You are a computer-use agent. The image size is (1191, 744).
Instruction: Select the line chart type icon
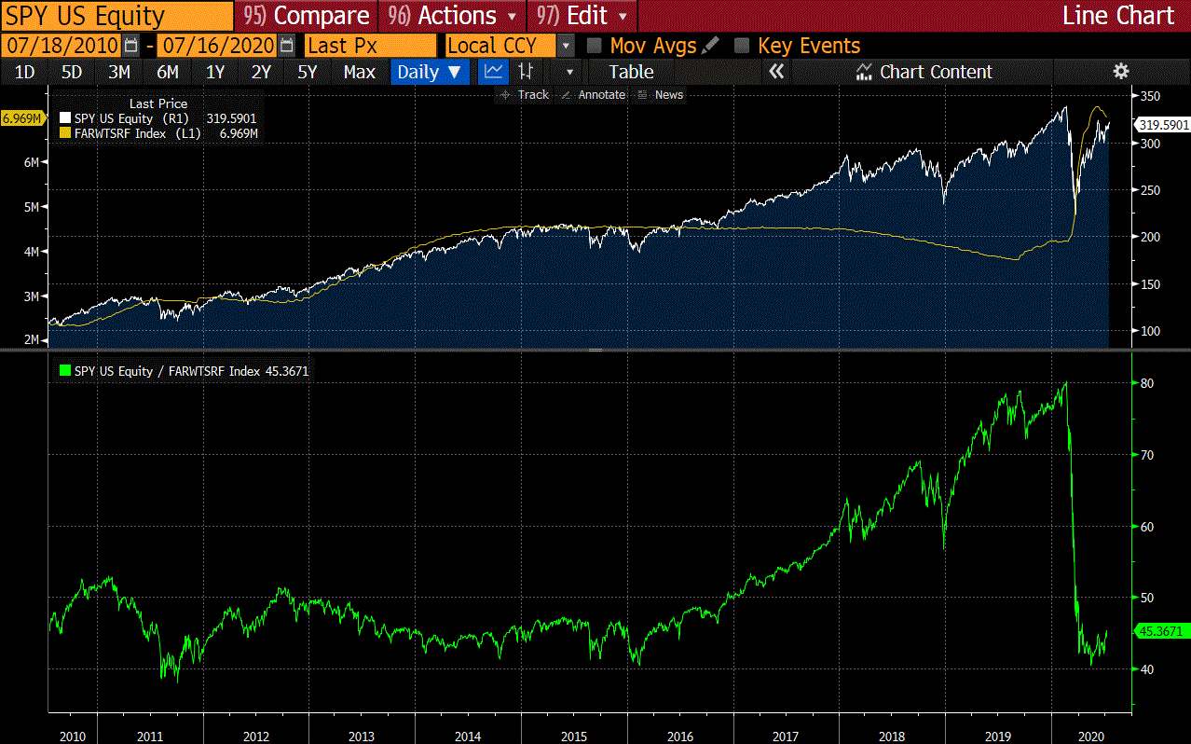(493, 72)
